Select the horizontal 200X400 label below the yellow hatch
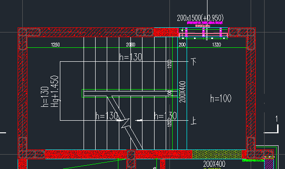 coord(214,164)
